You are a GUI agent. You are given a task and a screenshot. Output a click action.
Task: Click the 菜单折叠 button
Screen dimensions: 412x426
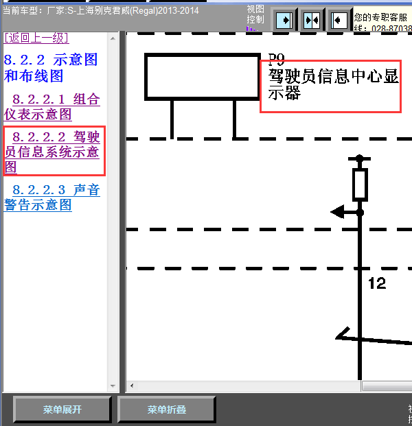coord(166,409)
